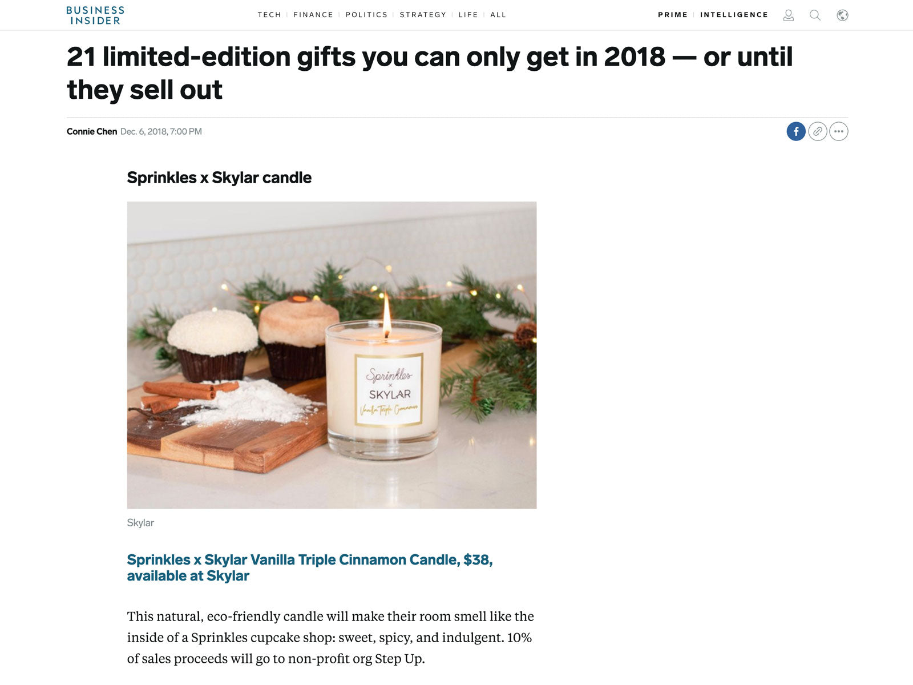Click the Sprinkles x Skylar candle subheading
Screen dimensions: 913x685
(219, 178)
